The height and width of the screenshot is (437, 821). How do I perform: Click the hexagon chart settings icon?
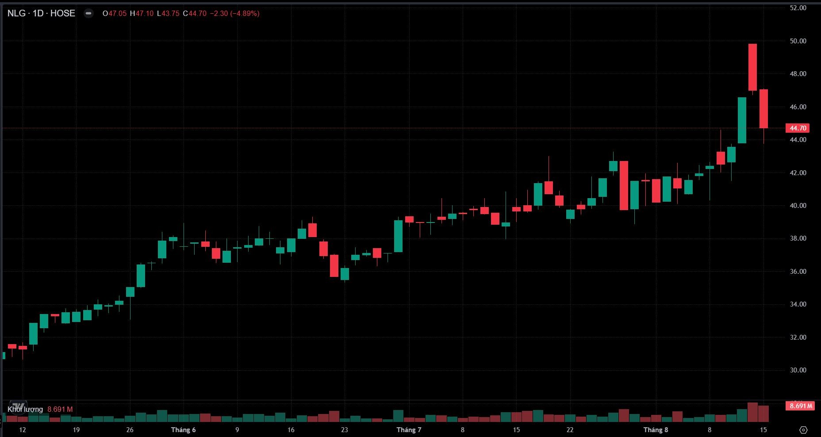point(804,430)
